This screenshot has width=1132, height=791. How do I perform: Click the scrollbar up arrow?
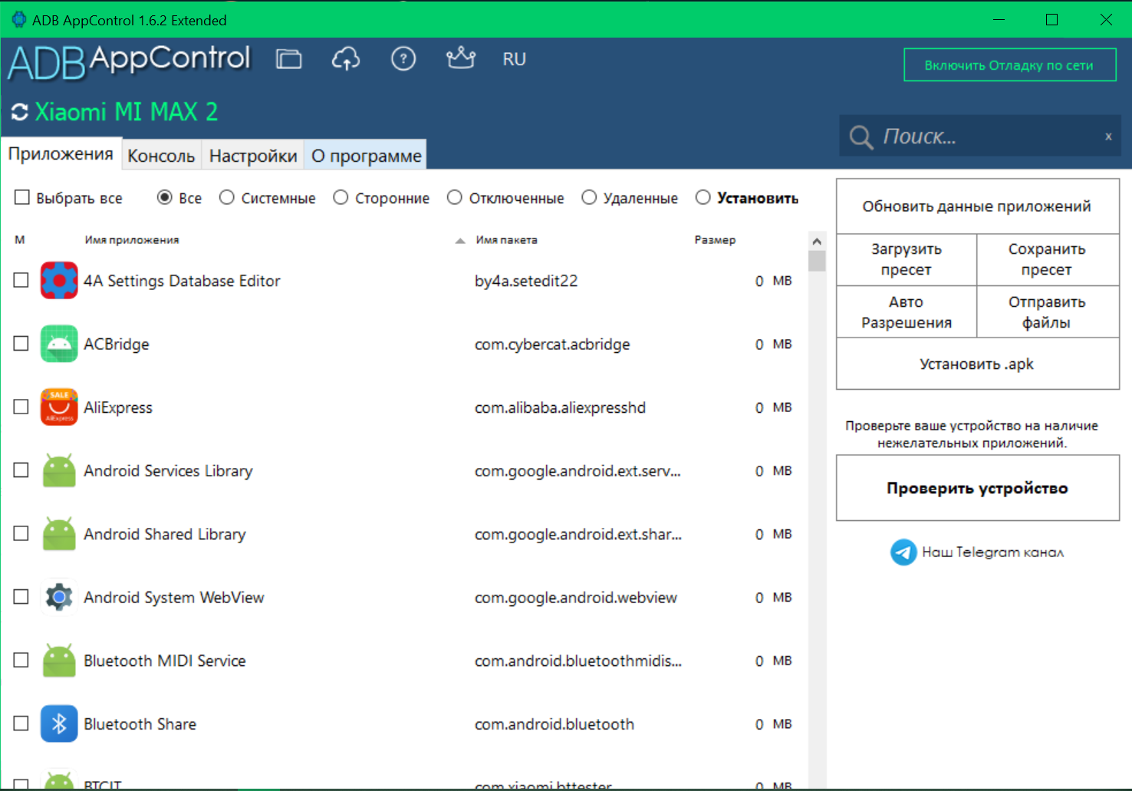(x=817, y=242)
